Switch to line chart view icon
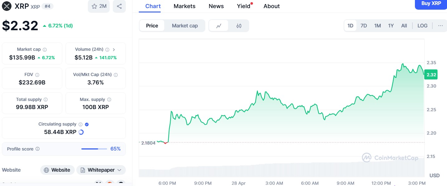Image resolution: width=447 pixels, height=186 pixels. tap(219, 26)
